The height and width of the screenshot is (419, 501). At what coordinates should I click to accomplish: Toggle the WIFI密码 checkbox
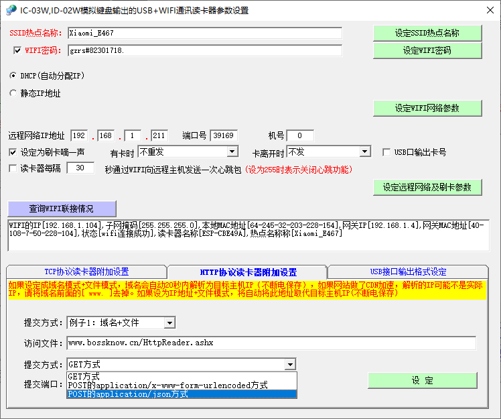17,50
